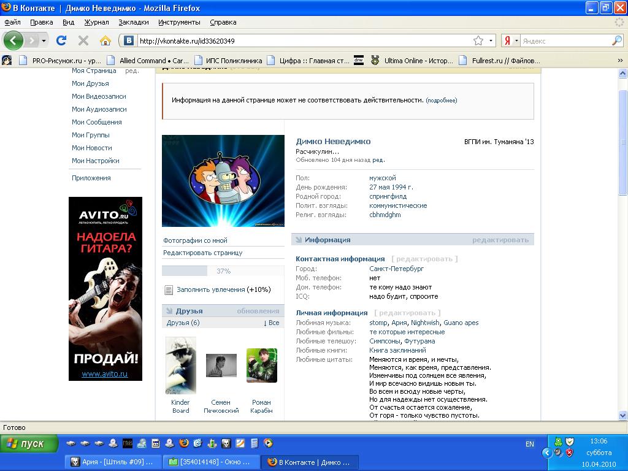628x471 pixels.
Task: Click Редактировать страницу link
Action: click(x=202, y=253)
